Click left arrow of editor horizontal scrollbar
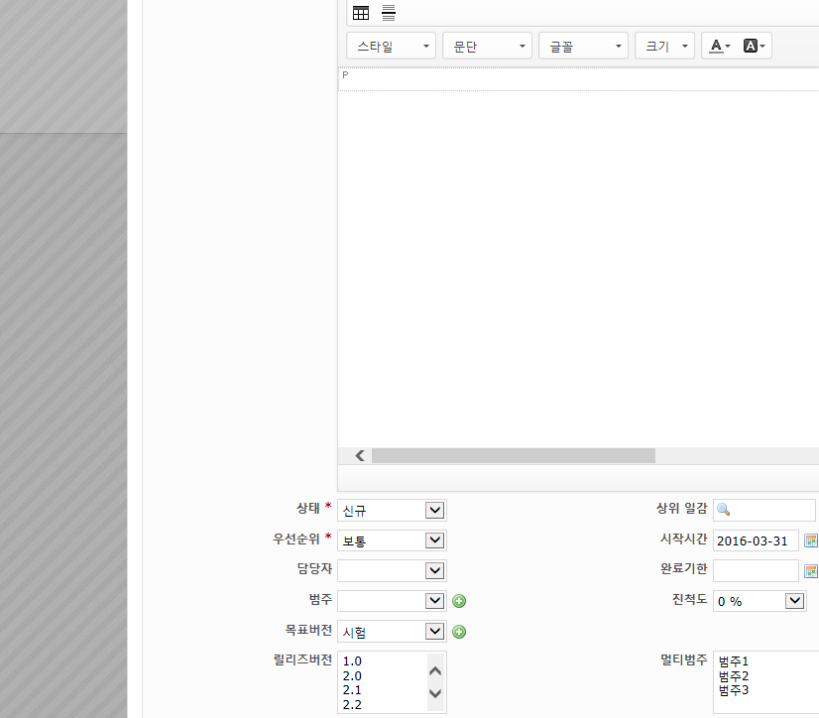This screenshot has width=819, height=718. 359,456
